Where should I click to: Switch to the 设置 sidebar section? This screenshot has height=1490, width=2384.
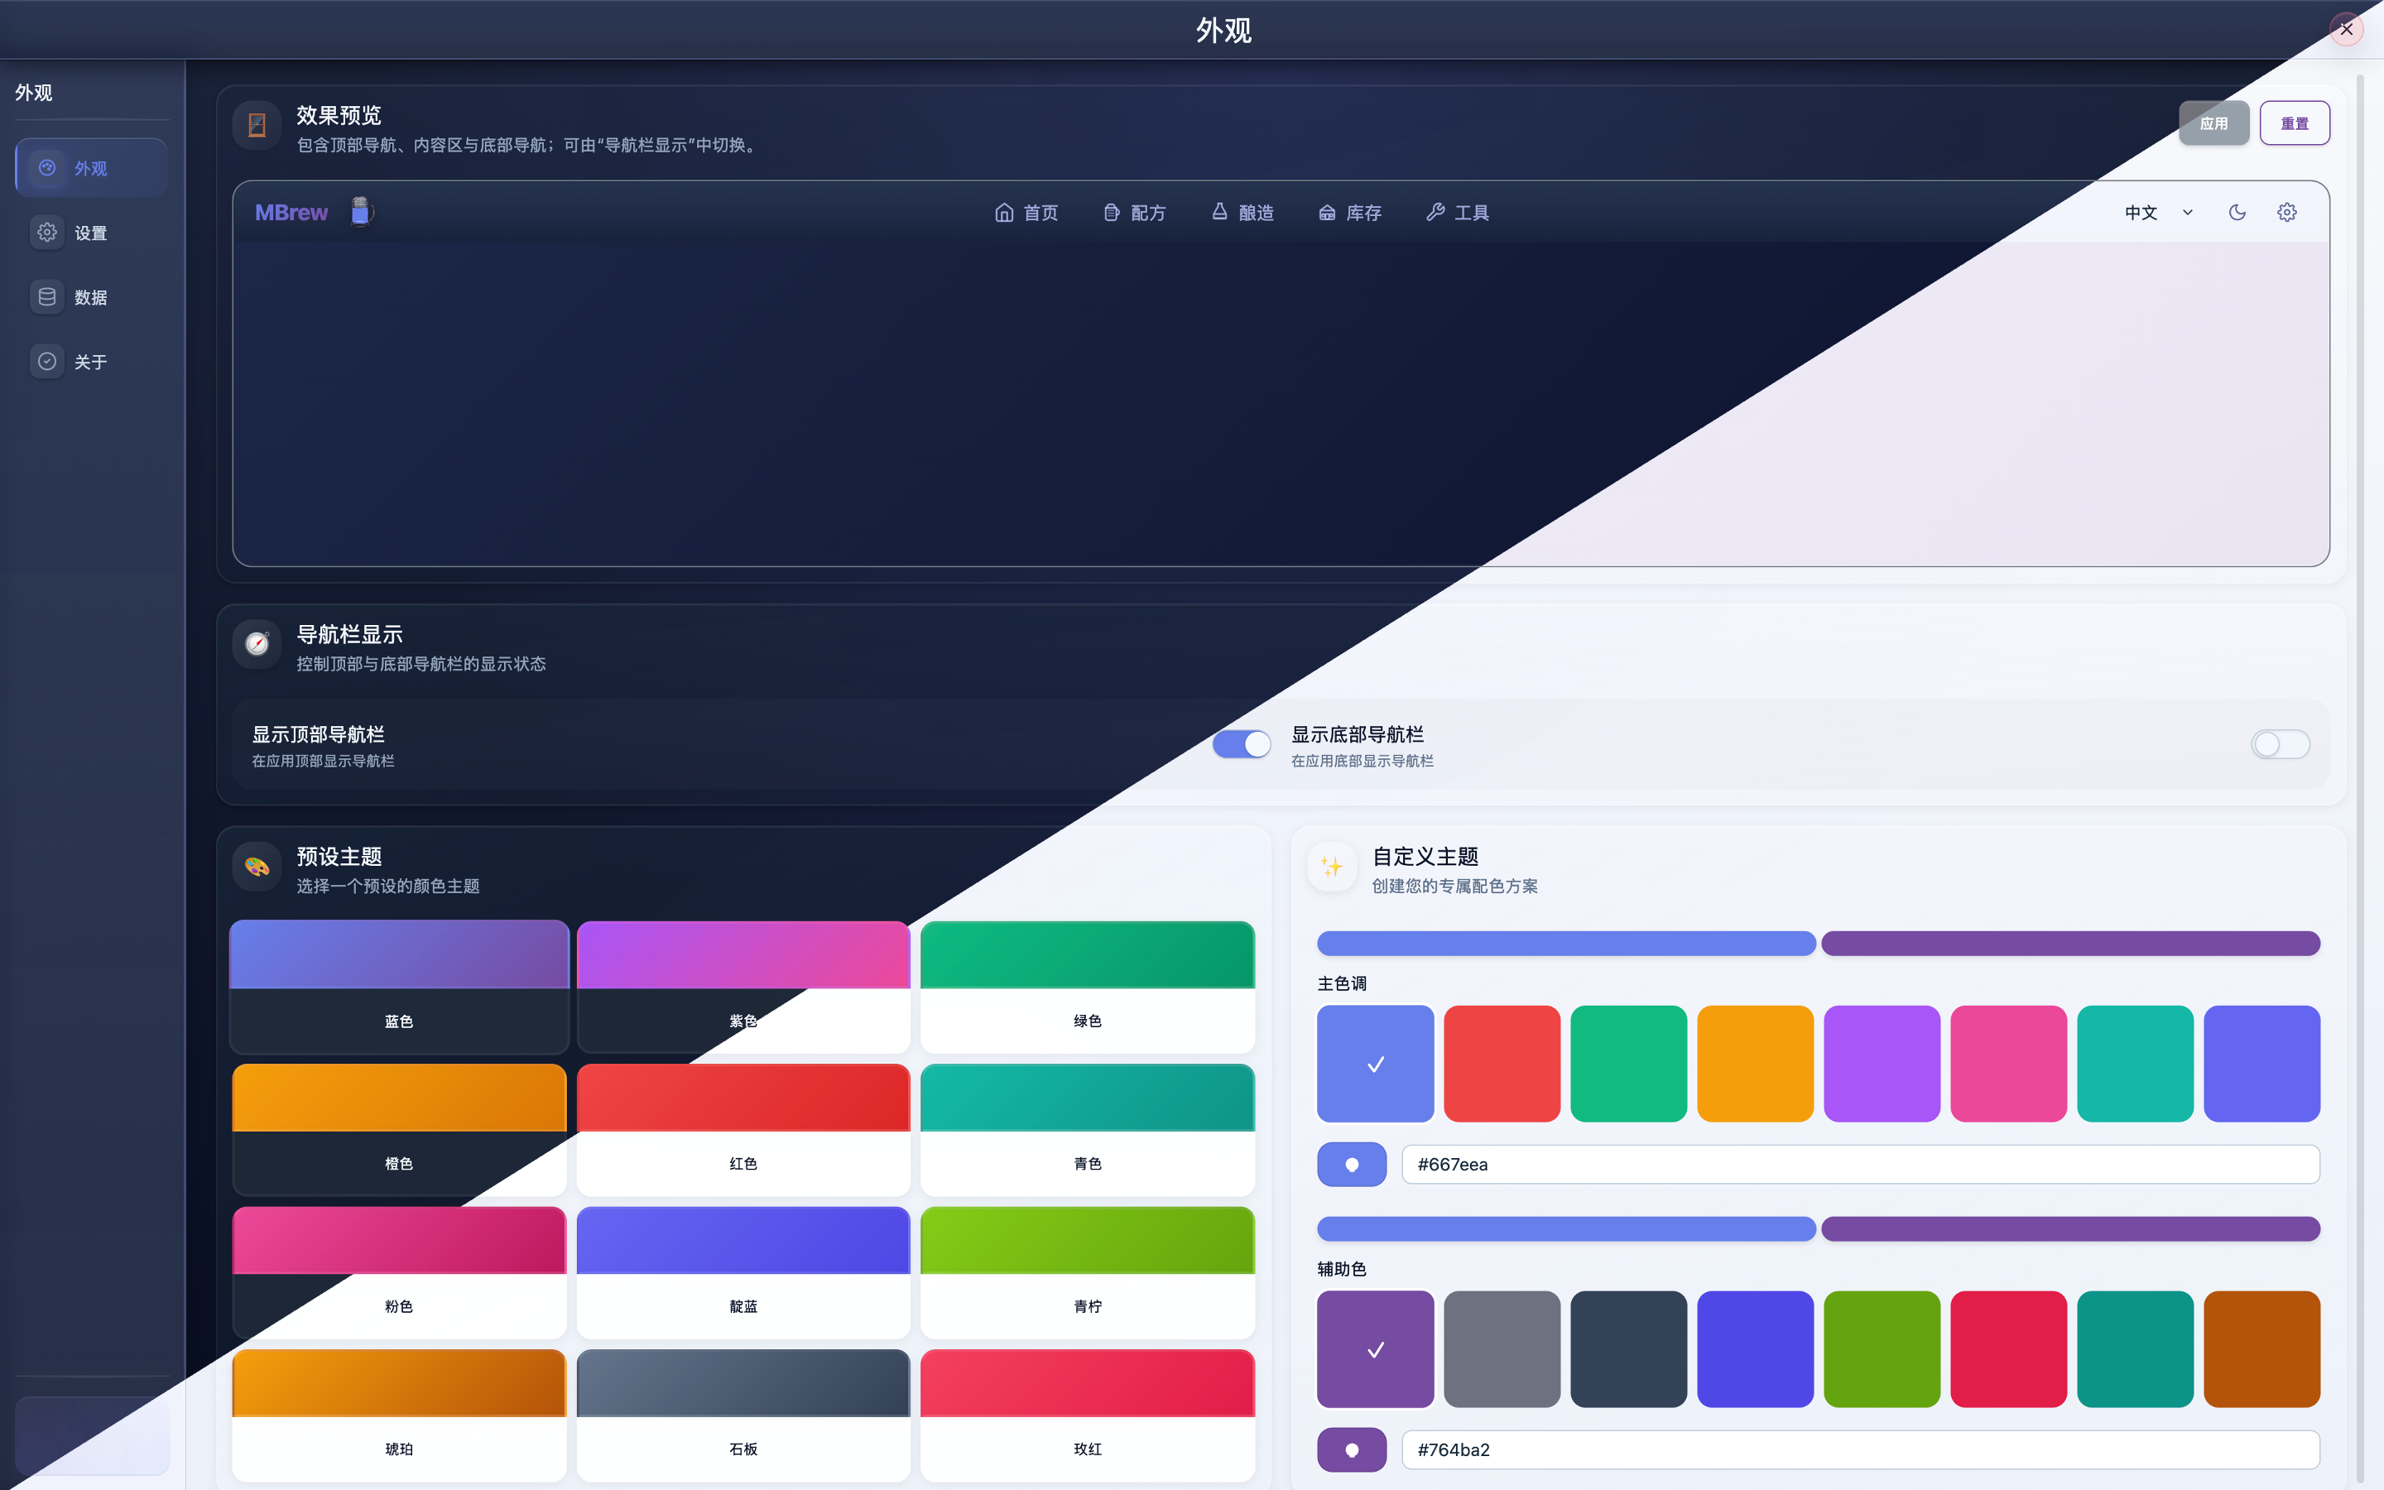(90, 233)
